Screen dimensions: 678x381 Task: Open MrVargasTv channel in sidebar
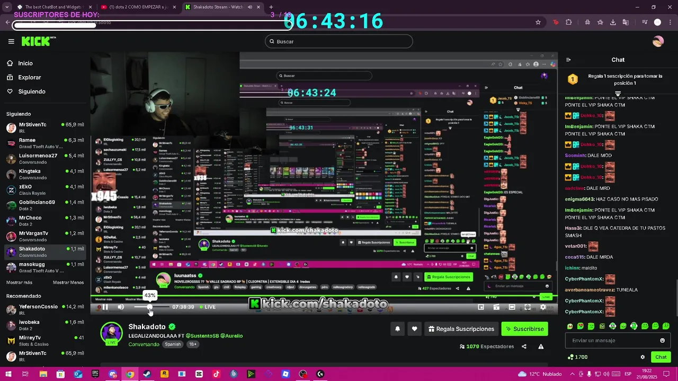pyautogui.click(x=45, y=236)
